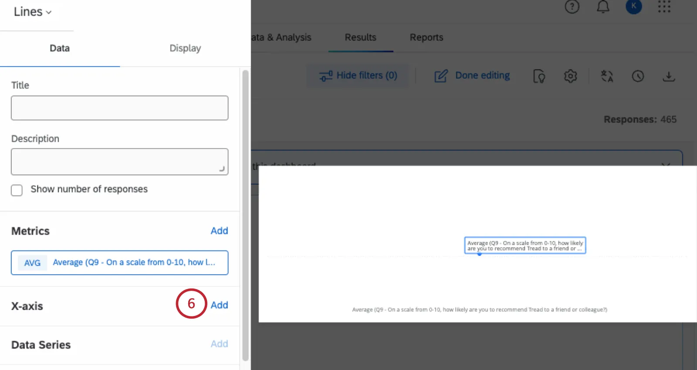Open the dashboard settings gear
Viewport: 697px width, 370px height.
[570, 76]
